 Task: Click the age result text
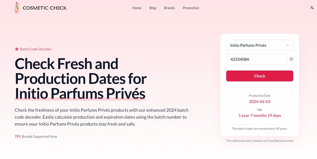[260, 115]
